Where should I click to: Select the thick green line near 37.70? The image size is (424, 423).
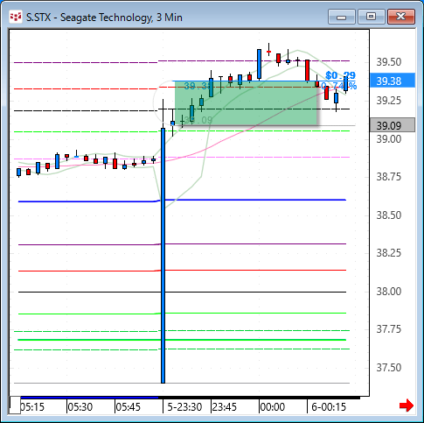click(x=182, y=340)
